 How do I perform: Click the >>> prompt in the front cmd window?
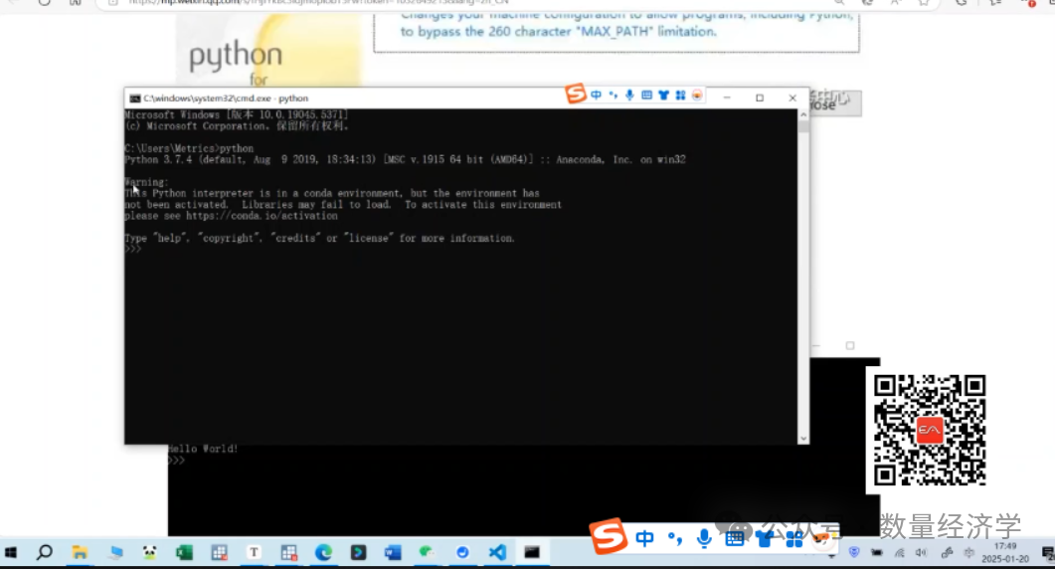132,249
